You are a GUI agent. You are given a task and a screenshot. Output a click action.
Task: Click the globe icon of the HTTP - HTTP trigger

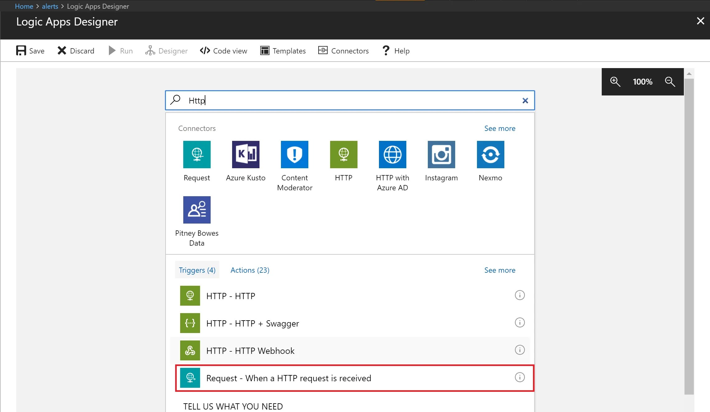pos(190,296)
